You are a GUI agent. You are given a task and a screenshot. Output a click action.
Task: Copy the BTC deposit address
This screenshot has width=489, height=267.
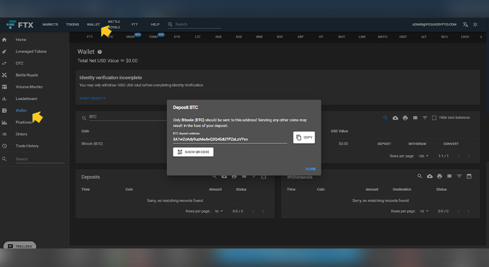(x=304, y=138)
